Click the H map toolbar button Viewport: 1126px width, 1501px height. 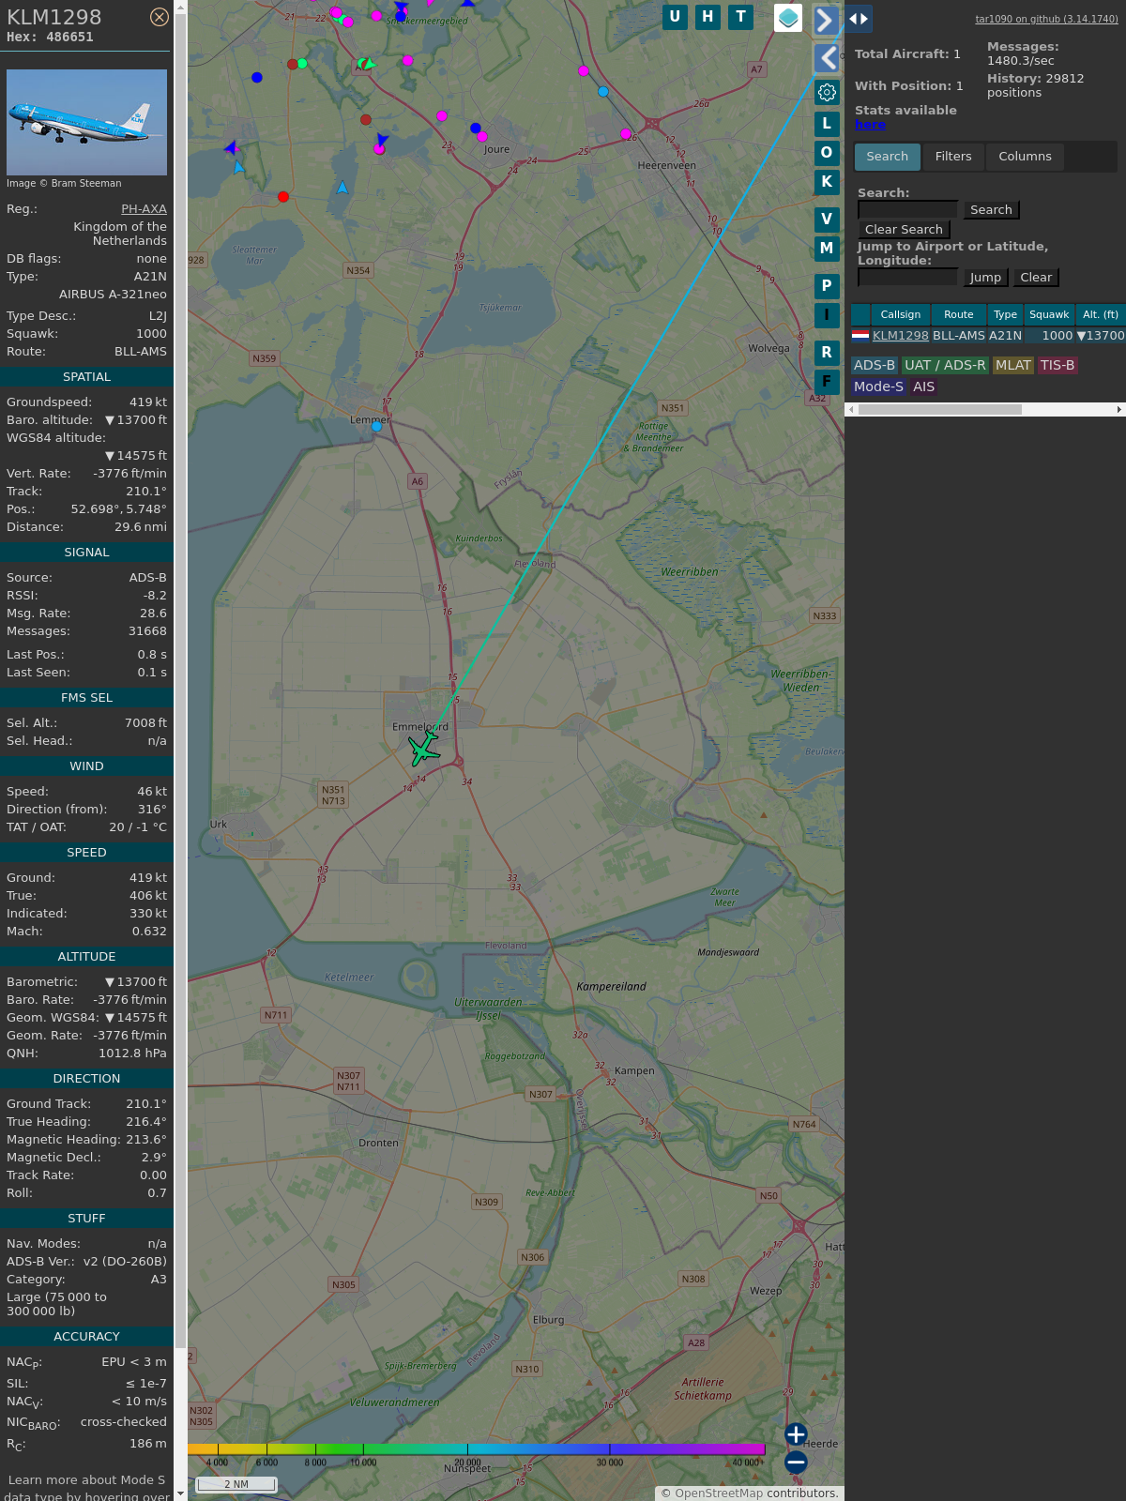(x=708, y=17)
